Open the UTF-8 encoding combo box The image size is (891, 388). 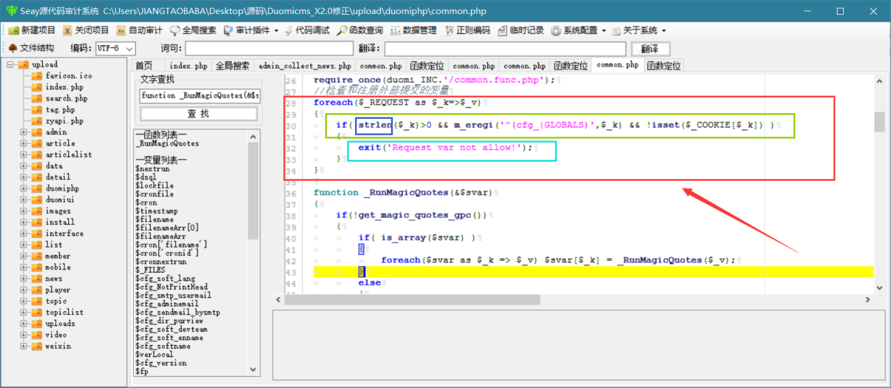pyautogui.click(x=115, y=48)
